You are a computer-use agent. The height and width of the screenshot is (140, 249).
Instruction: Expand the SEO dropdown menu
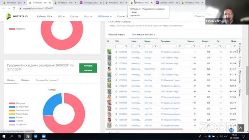pos(61,16)
